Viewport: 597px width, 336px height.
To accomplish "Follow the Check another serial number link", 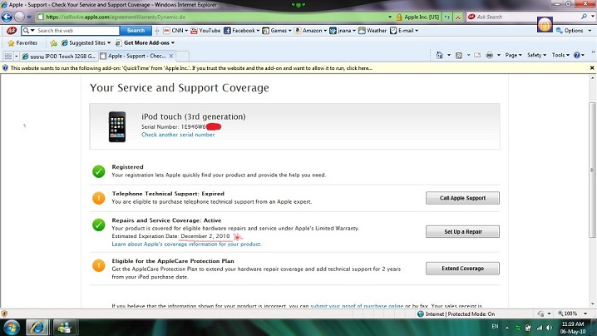I will (178, 135).
